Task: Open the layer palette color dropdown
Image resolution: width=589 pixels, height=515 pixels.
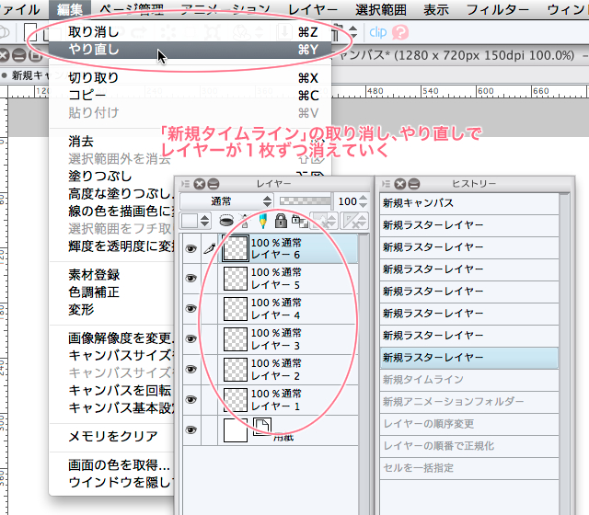Action: coord(195,221)
